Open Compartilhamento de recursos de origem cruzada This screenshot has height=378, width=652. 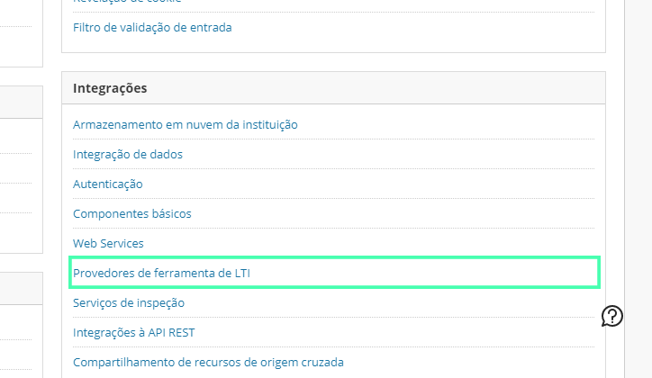208,362
